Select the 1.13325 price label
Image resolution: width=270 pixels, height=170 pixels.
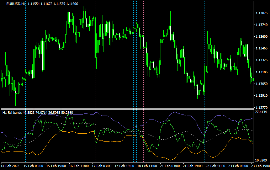click(261, 60)
